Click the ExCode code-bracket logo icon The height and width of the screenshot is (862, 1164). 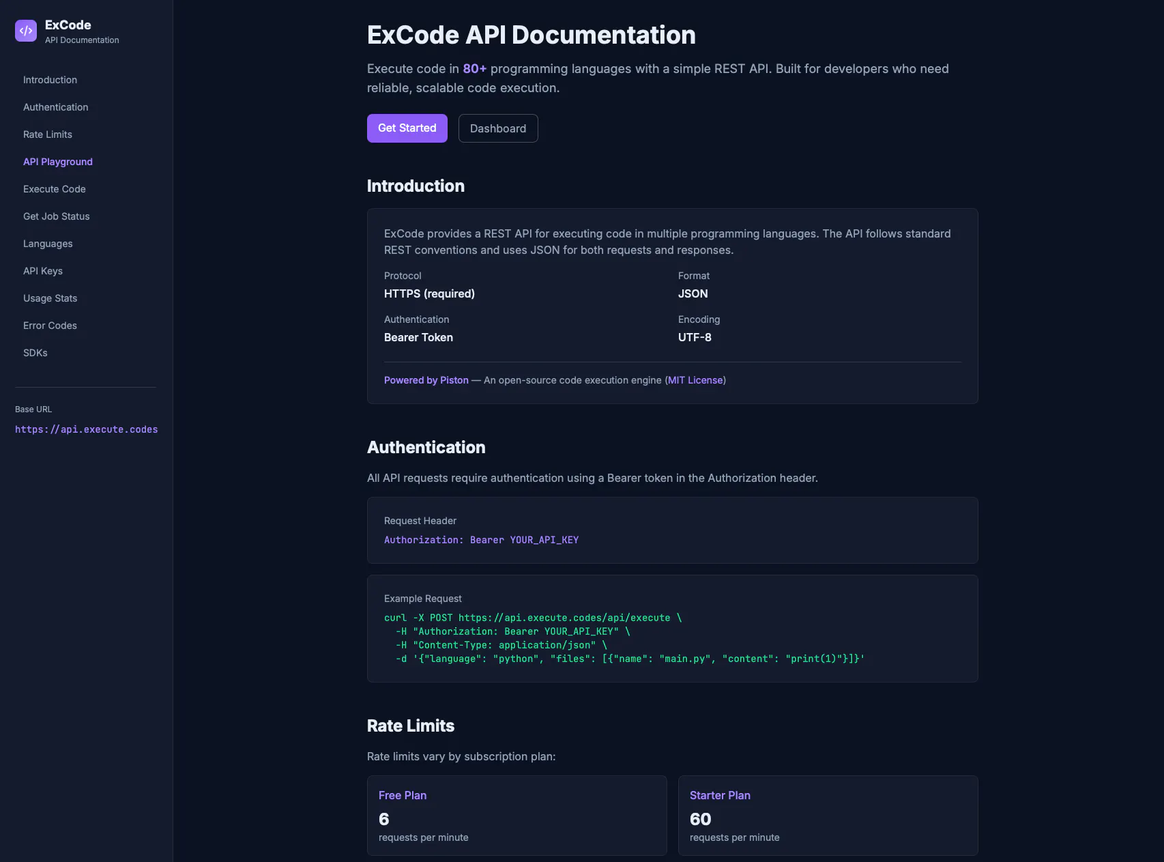coord(26,31)
